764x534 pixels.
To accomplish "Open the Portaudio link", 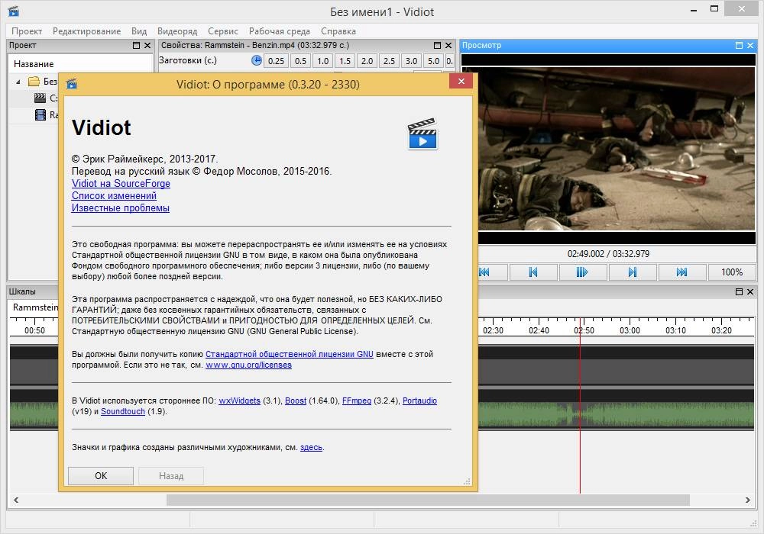I will [x=419, y=400].
